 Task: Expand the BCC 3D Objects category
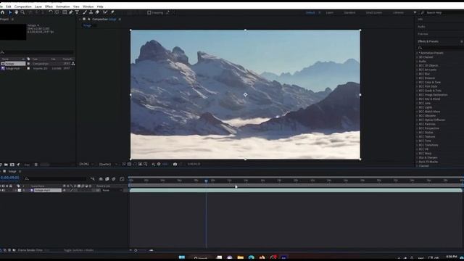[418, 65]
